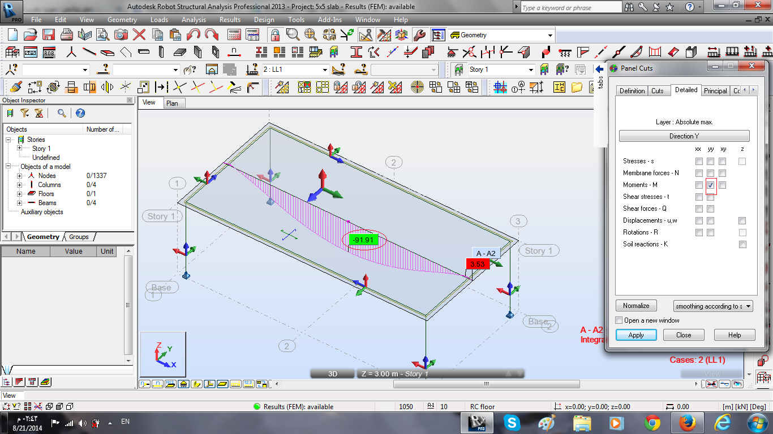Check Stresses xx checkbox

tap(699, 162)
